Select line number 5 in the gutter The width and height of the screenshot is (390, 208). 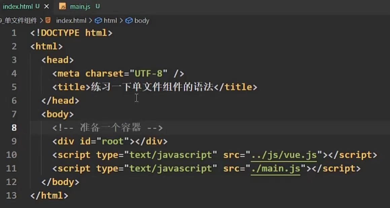(x=14, y=87)
